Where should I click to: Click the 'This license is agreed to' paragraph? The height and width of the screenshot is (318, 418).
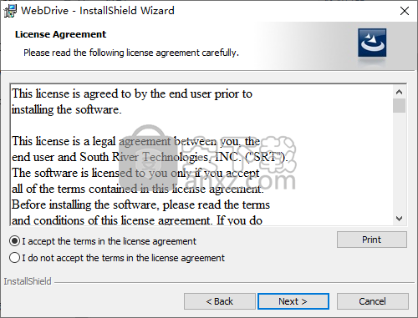(132, 102)
